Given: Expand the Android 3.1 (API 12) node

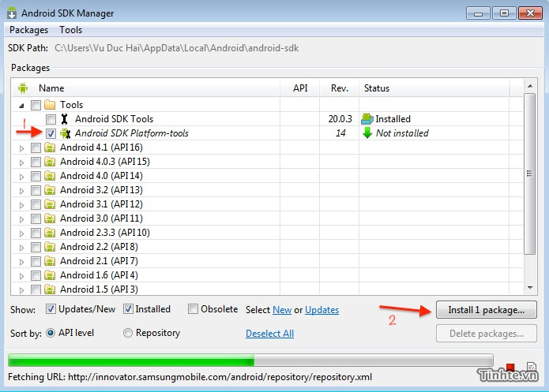Looking at the screenshot, I should point(21,205).
